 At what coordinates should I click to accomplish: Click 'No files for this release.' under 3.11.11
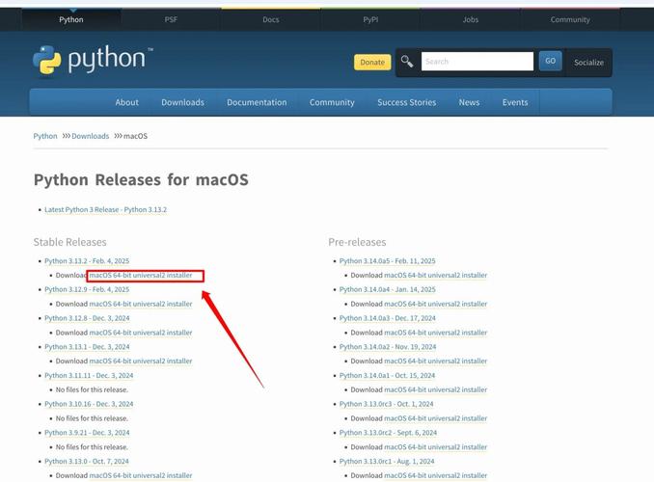pos(92,389)
